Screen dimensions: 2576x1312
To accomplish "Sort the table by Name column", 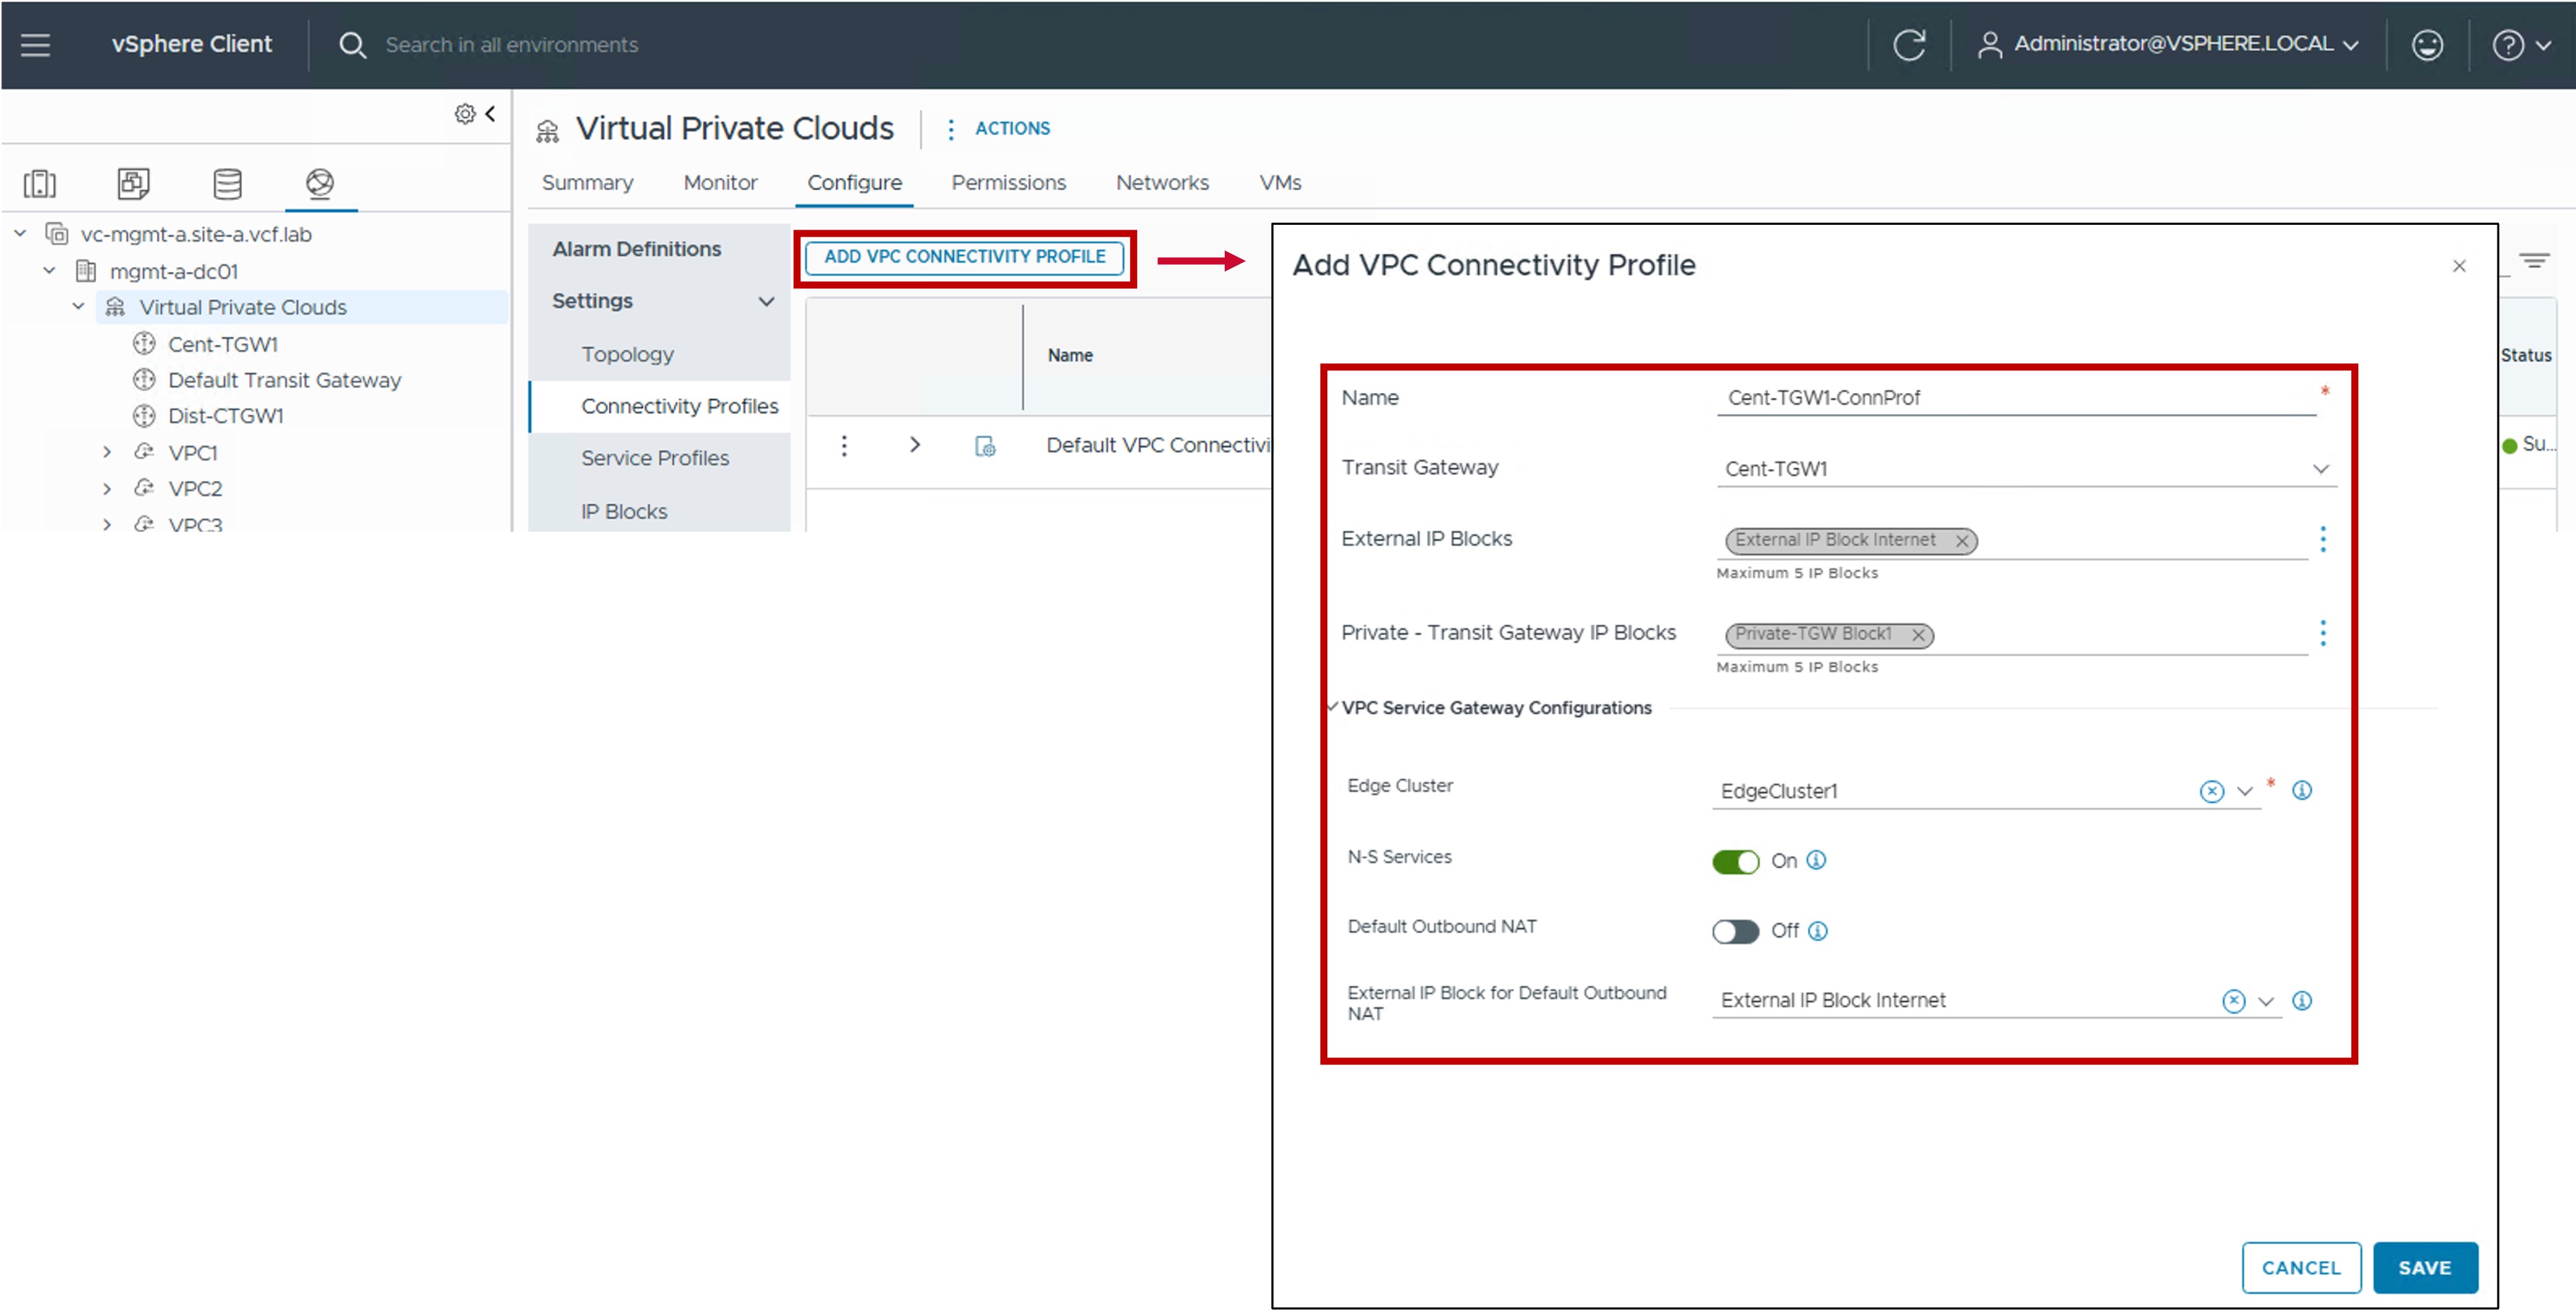I will (1069, 355).
